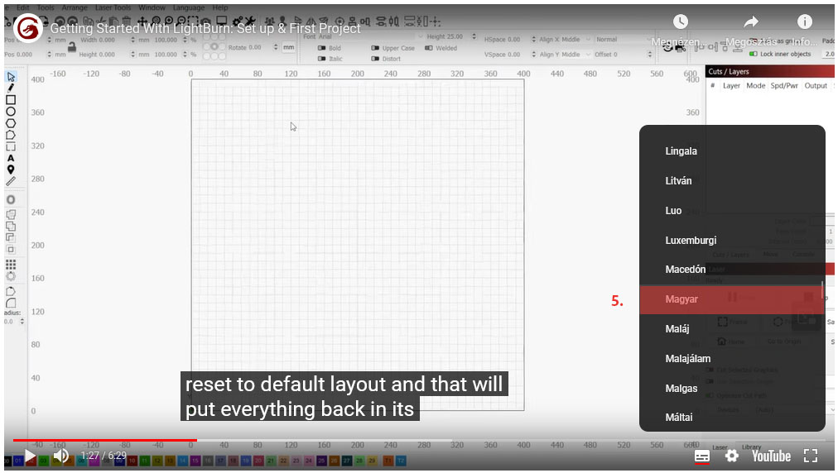Open the YouTube player settings gear
Screen dimensions: 838x473
tap(732, 456)
